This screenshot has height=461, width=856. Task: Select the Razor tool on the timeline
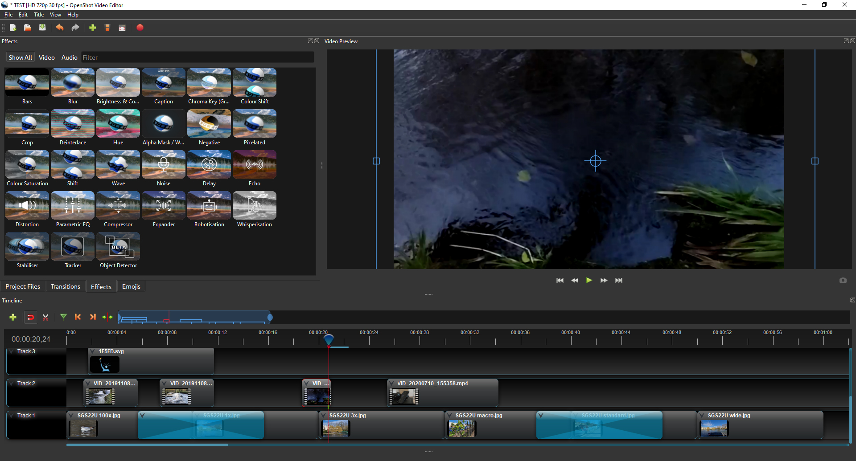click(x=45, y=317)
